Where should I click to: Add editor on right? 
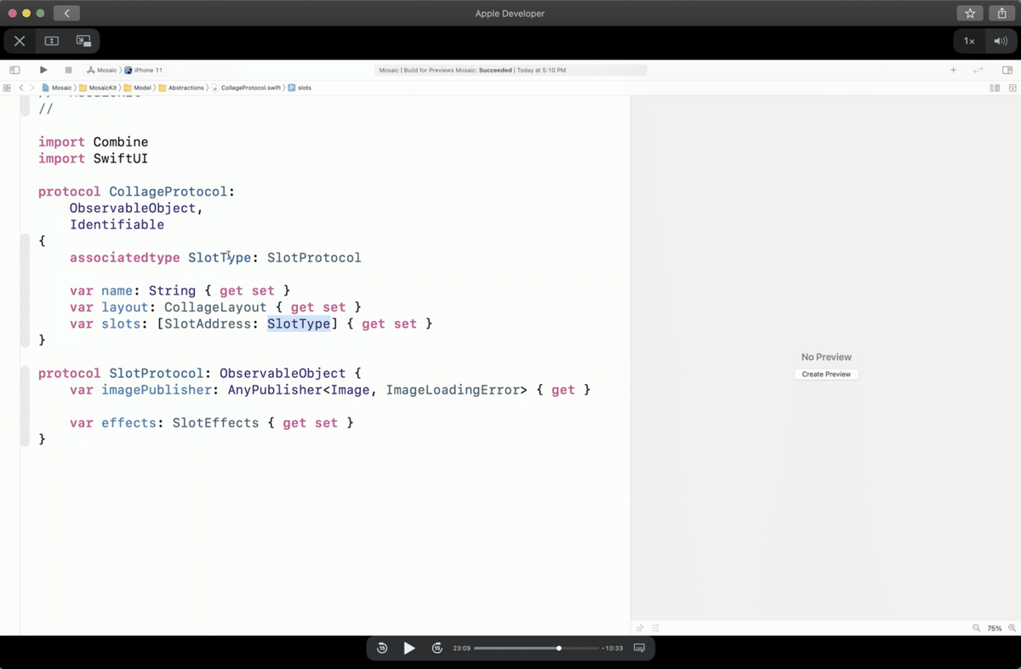1012,88
